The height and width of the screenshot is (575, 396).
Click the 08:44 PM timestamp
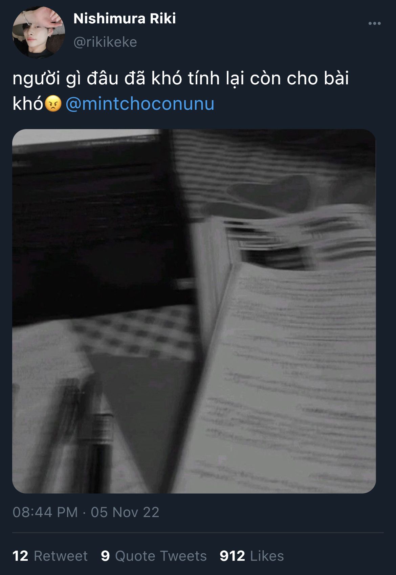(45, 512)
